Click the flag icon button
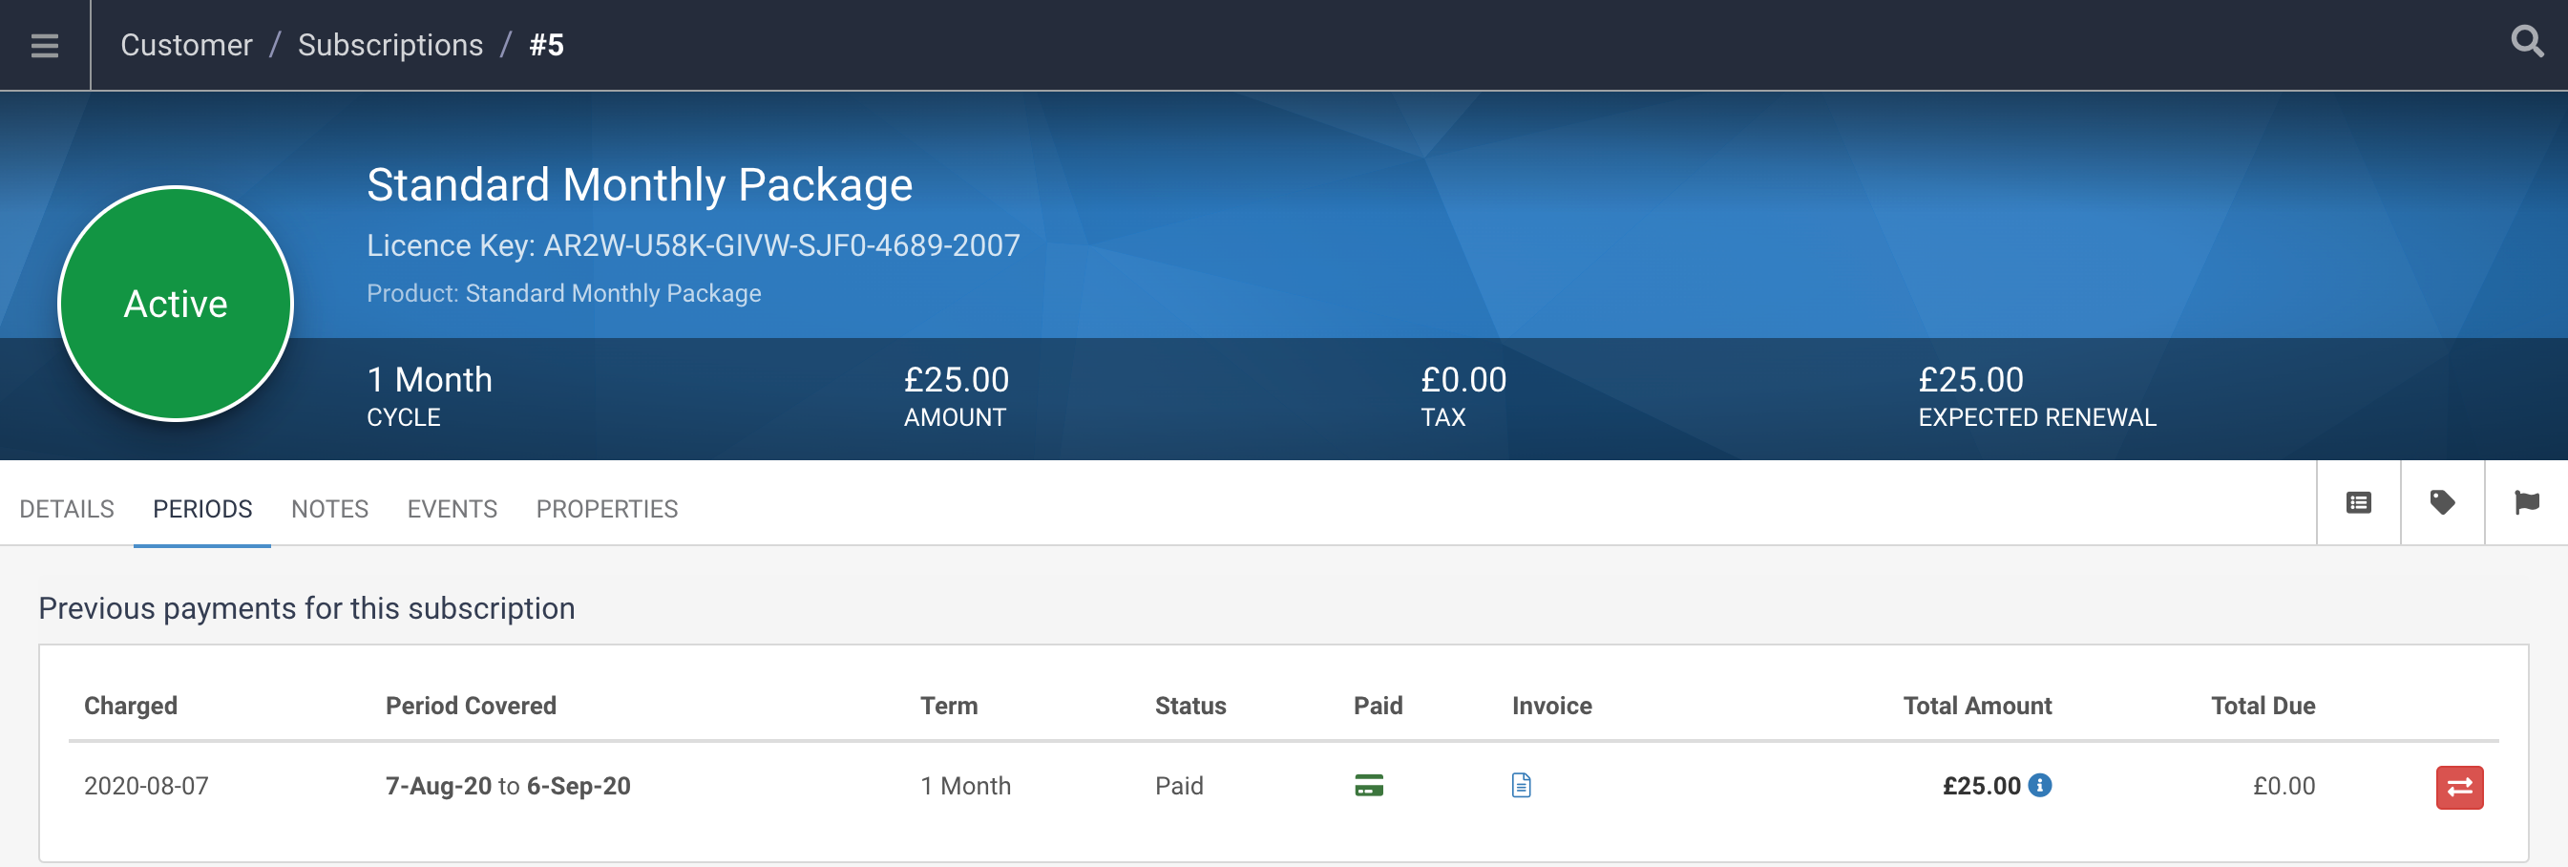2568x867 pixels. tap(2526, 503)
